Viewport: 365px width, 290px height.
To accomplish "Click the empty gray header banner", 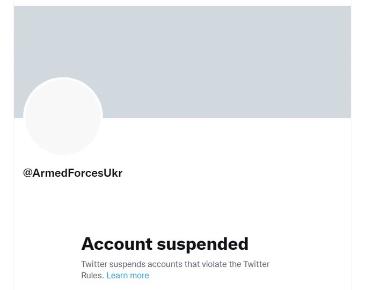I will (x=182, y=62).
